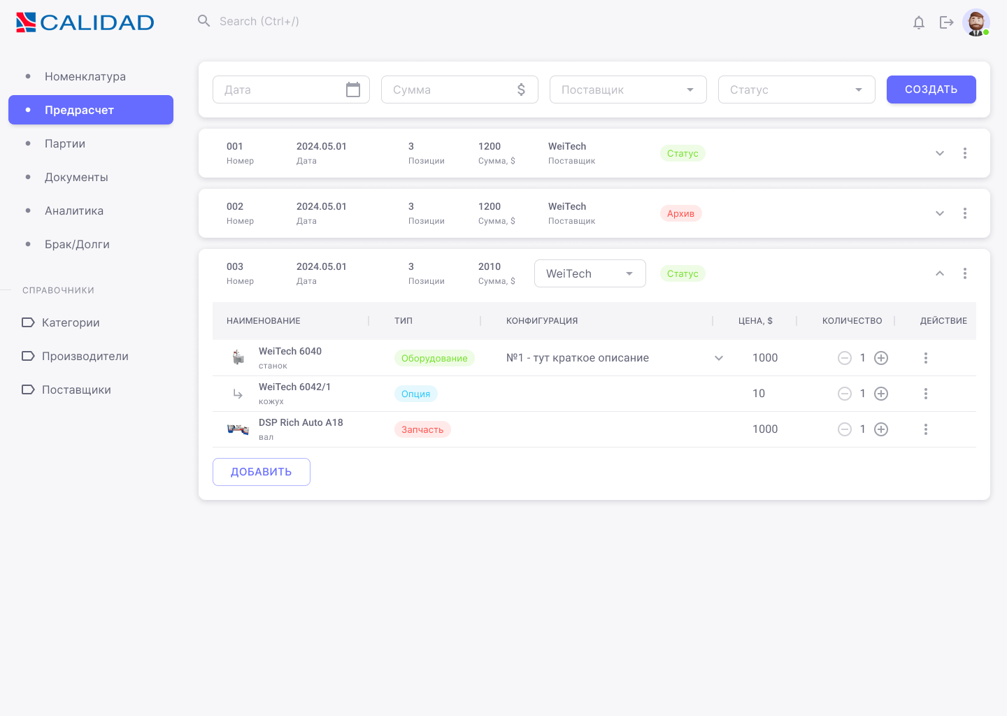
Task: Select Предрасчет in sidebar
Action: click(x=91, y=110)
